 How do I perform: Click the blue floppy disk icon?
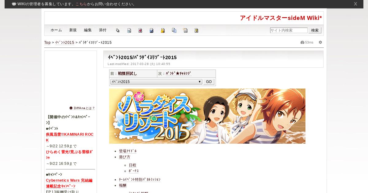tap(151, 30)
